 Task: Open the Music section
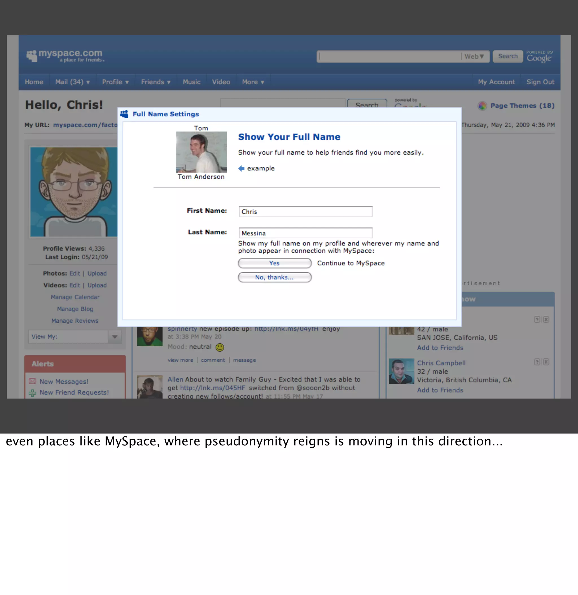192,82
